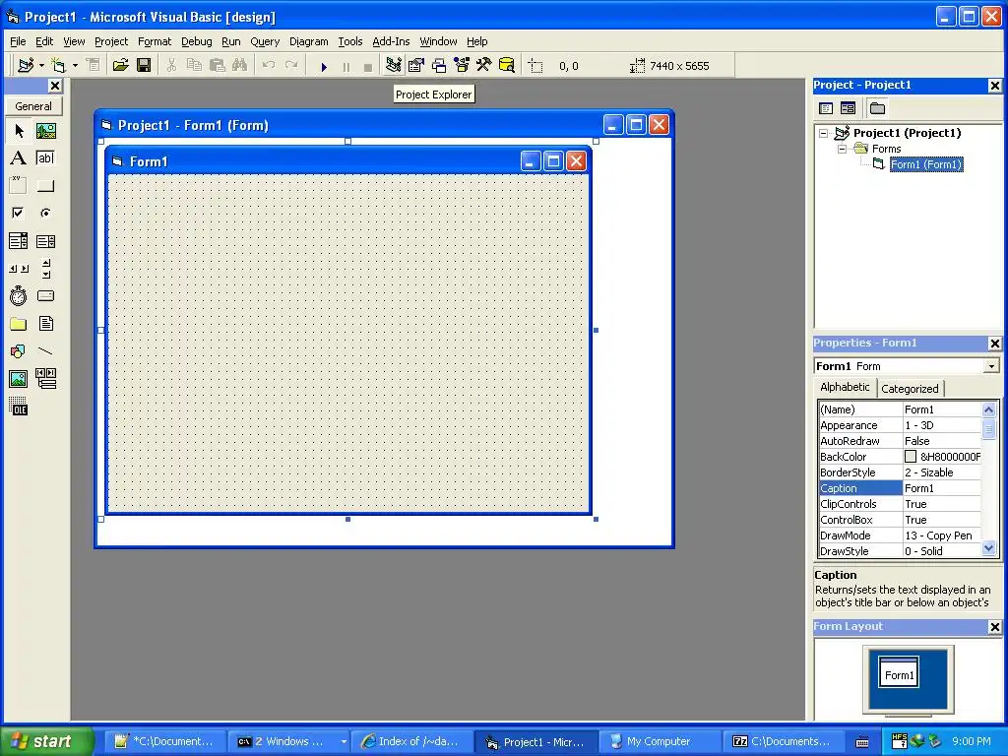This screenshot has width=1008, height=756.
Task: Select the CommandButton control tool
Action: pyautogui.click(x=45, y=186)
